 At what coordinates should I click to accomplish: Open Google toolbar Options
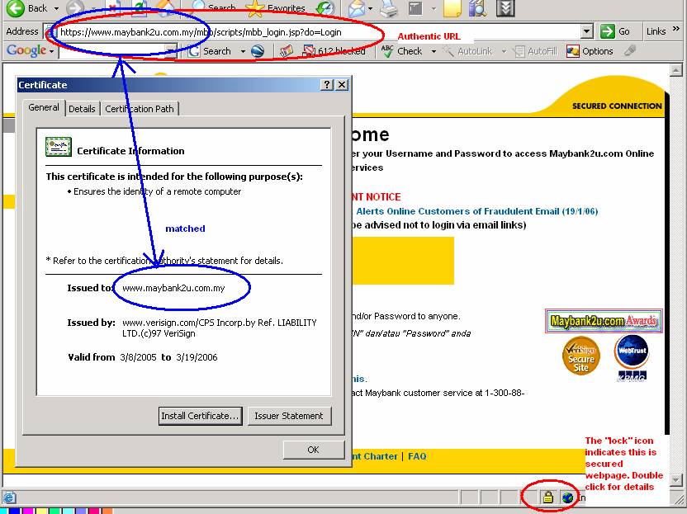590,51
